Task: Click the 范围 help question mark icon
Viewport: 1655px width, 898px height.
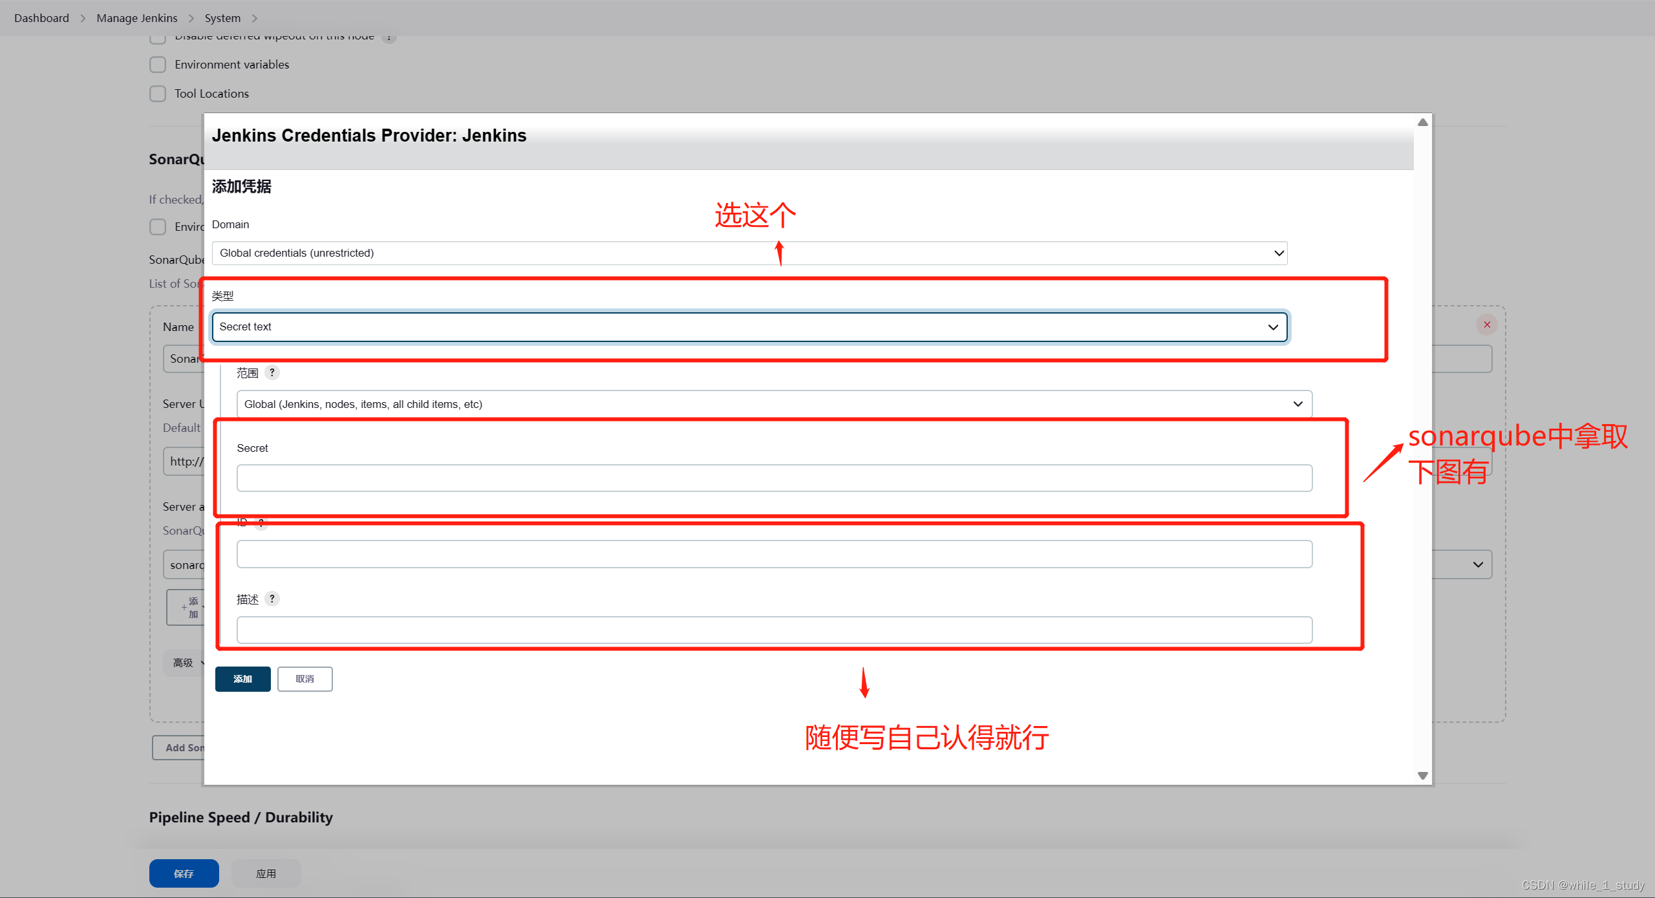Action: [x=272, y=372]
